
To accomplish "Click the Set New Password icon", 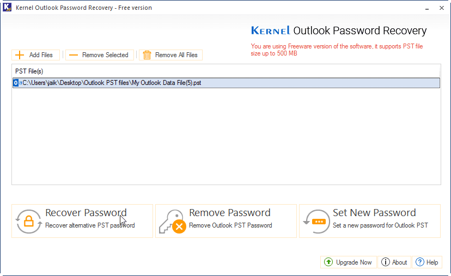I will 316,221.
